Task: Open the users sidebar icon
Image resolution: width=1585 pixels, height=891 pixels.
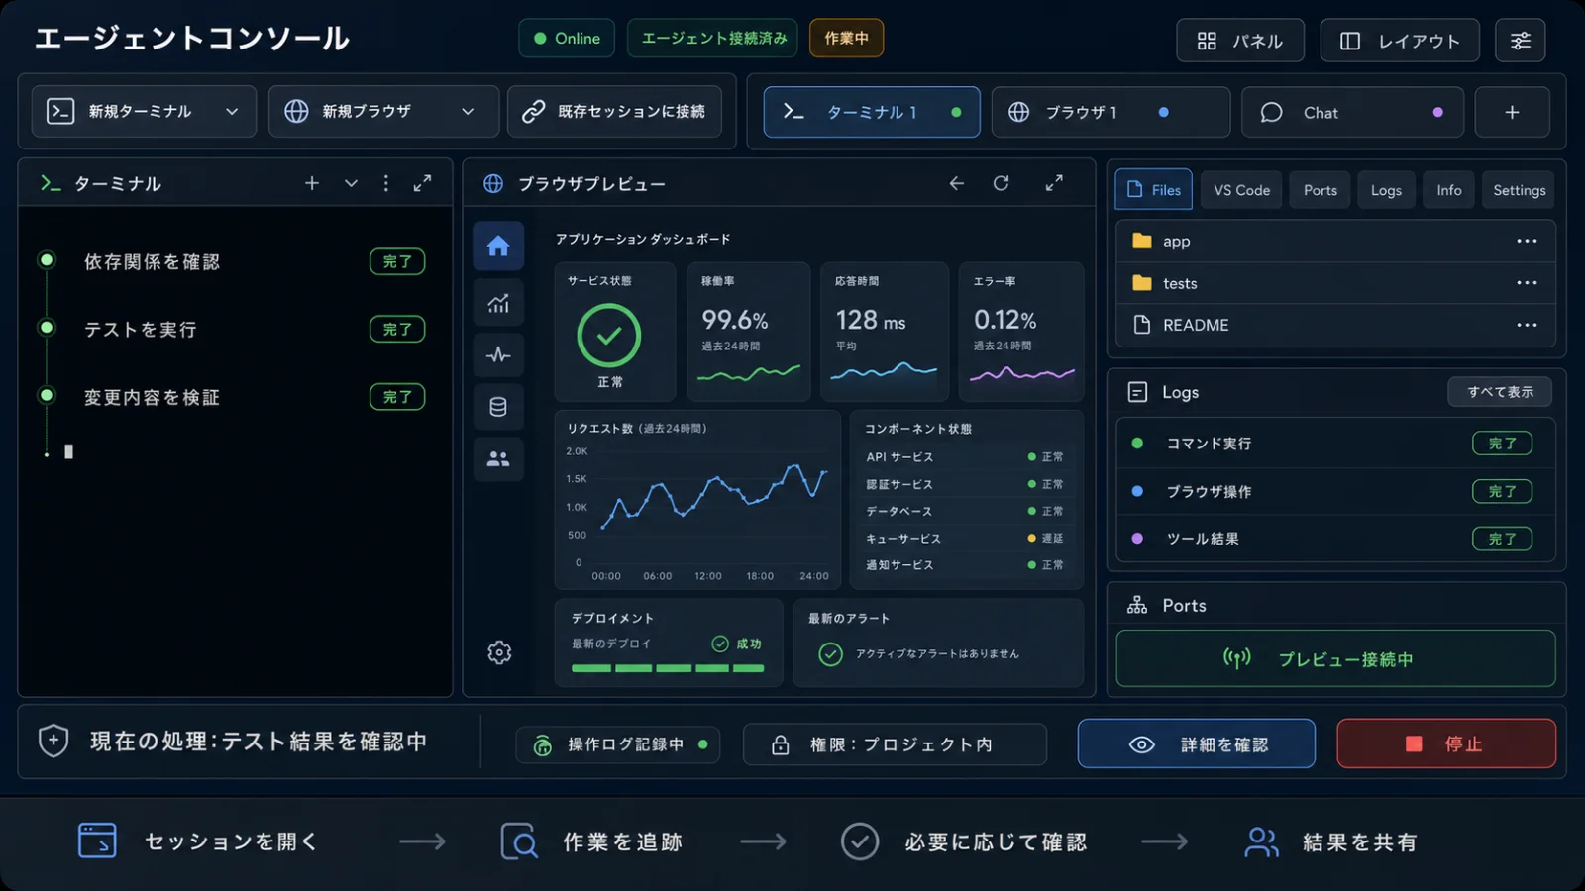Action: pos(498,459)
